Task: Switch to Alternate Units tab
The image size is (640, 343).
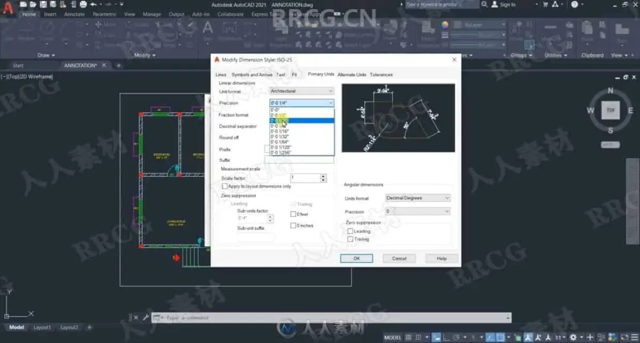Action: (x=352, y=75)
